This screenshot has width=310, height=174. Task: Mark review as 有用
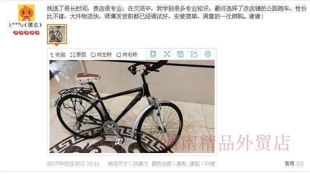tap(289, 164)
